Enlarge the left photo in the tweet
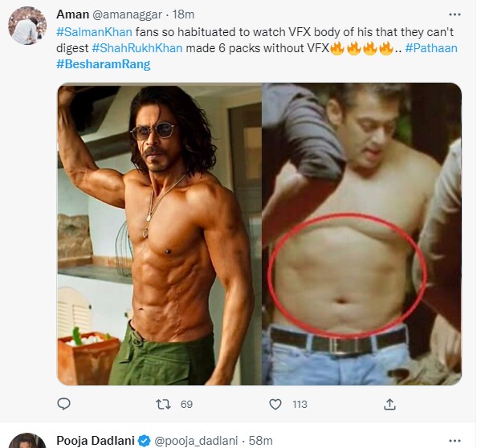The width and height of the screenshot is (485, 448). point(159,234)
